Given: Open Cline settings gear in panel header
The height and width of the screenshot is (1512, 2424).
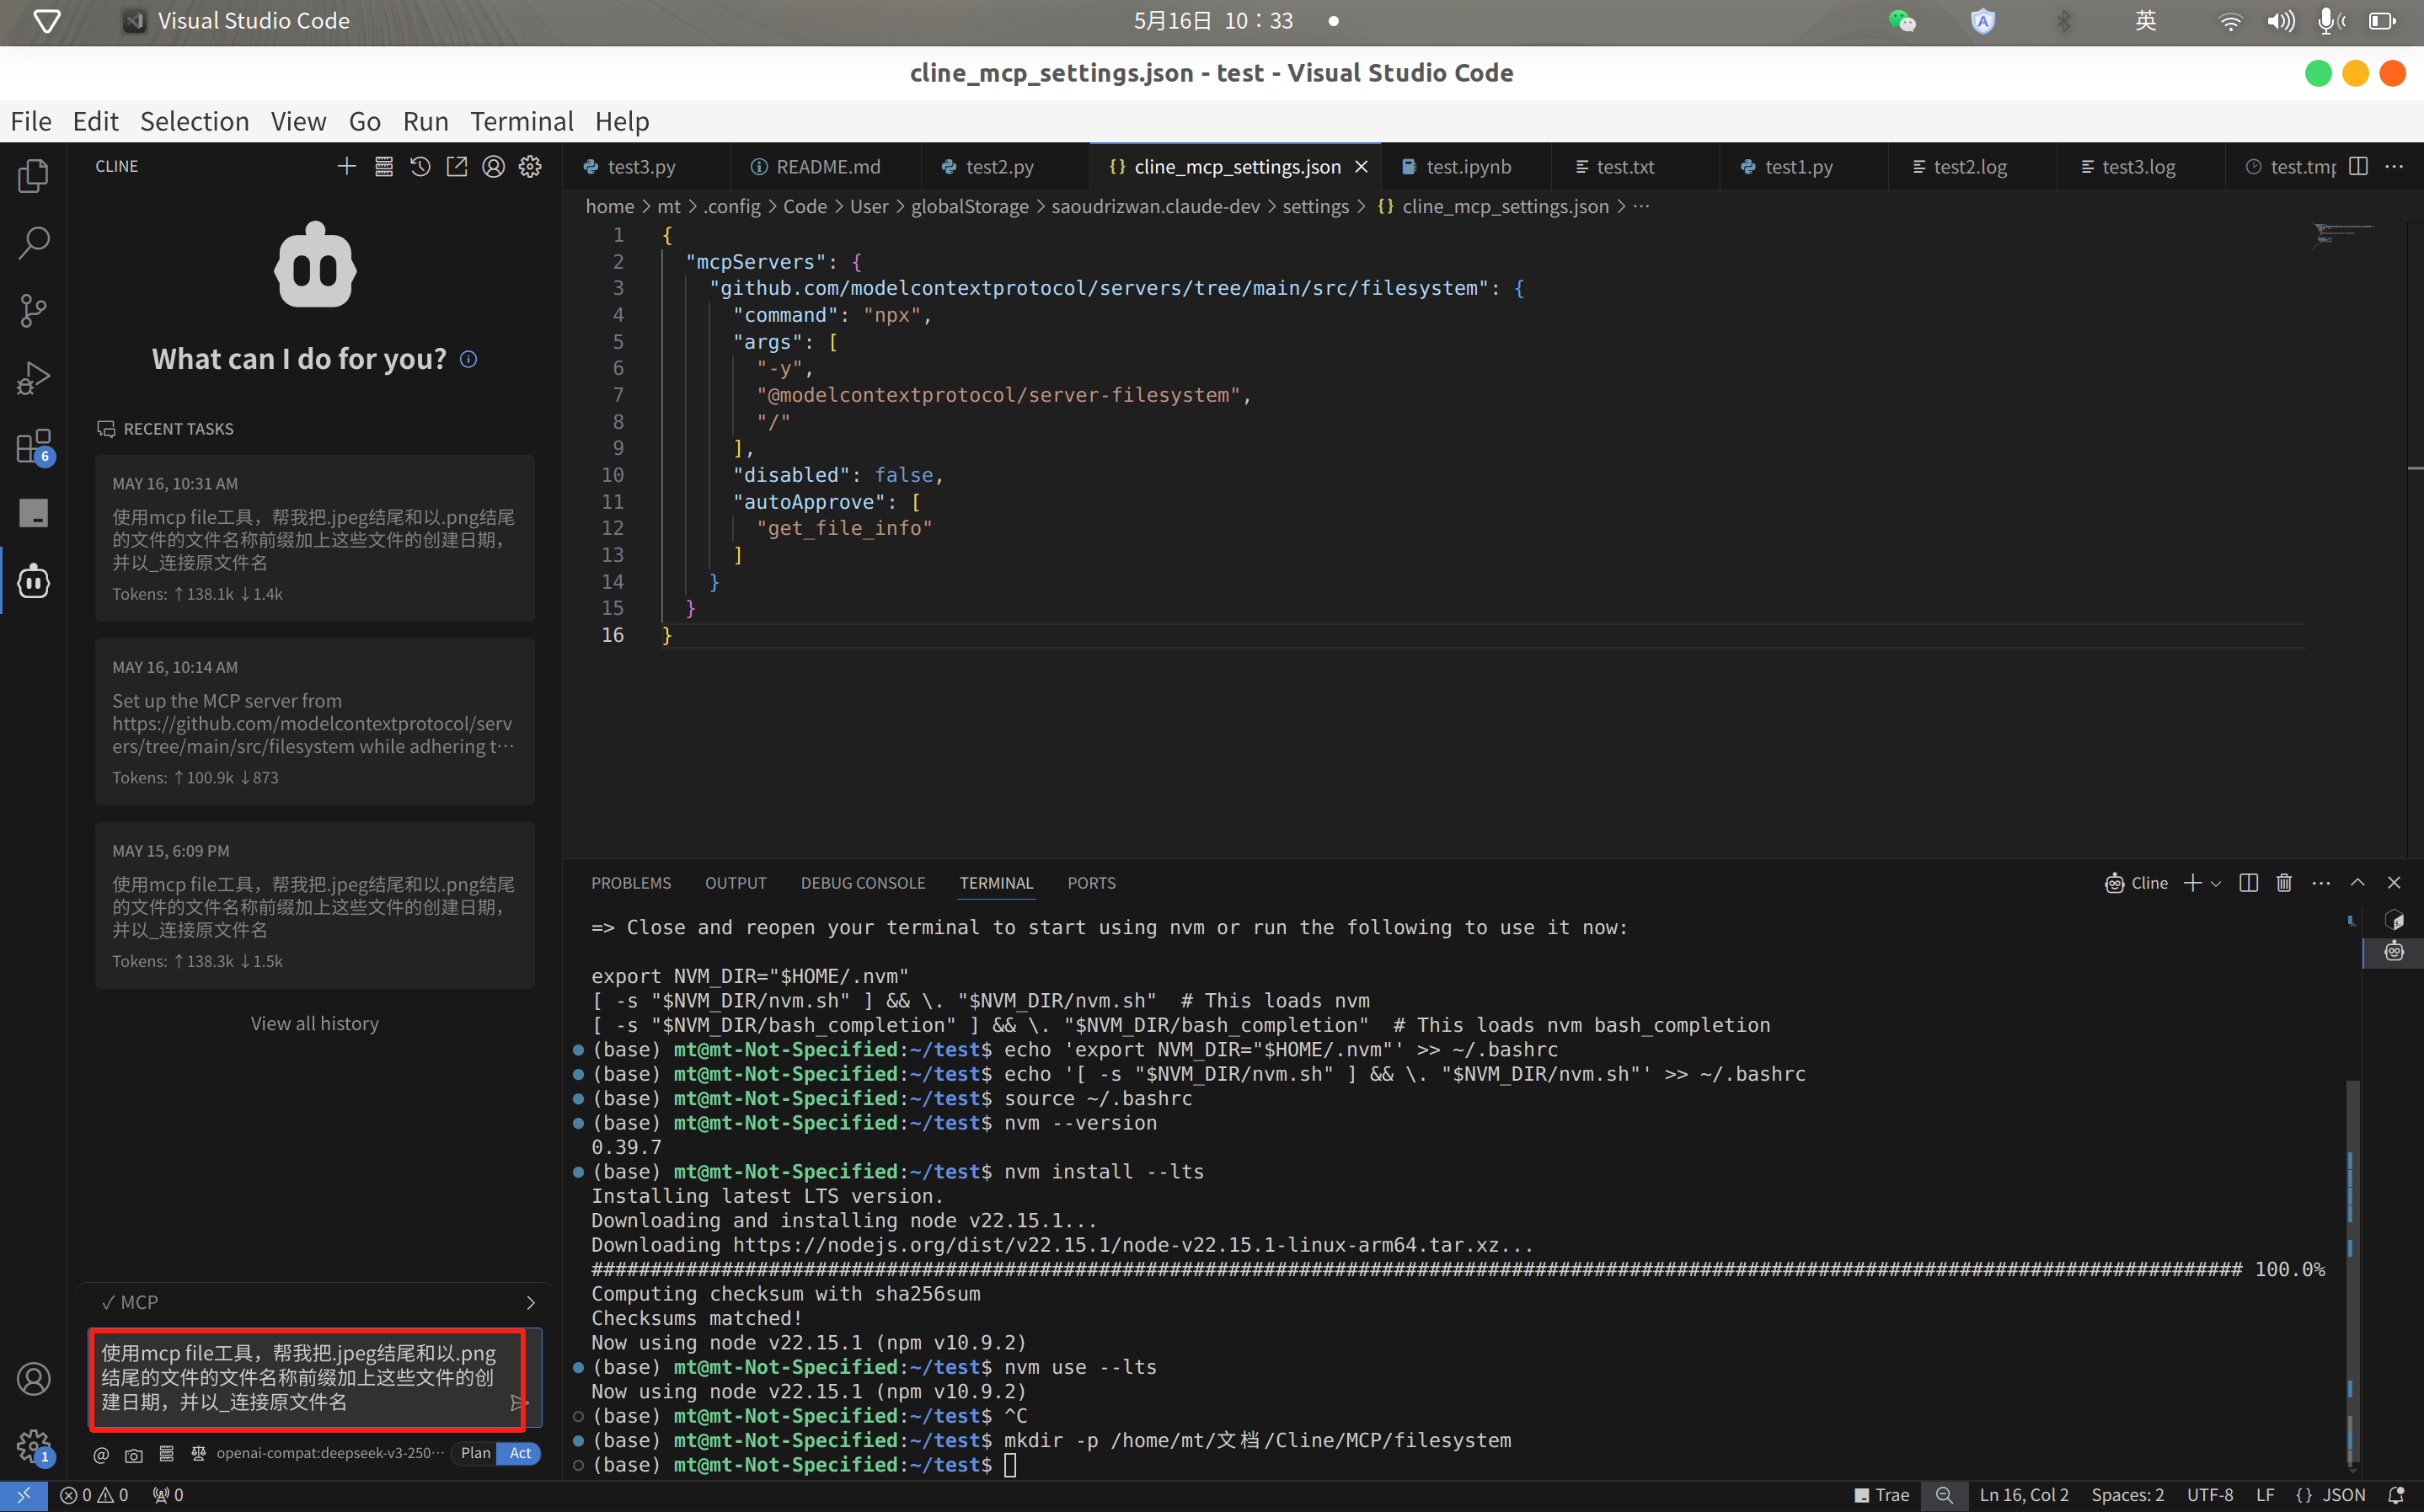Looking at the screenshot, I should pos(530,167).
